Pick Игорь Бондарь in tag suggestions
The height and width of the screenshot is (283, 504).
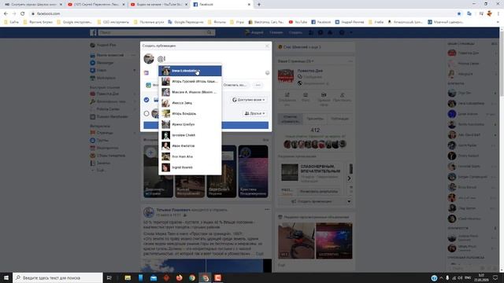[190, 113]
